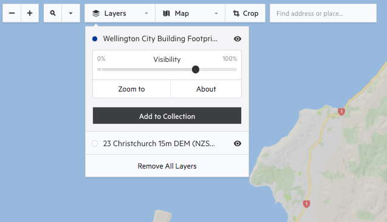Click the Zoom to button
The height and width of the screenshot is (222, 387).
click(x=132, y=89)
